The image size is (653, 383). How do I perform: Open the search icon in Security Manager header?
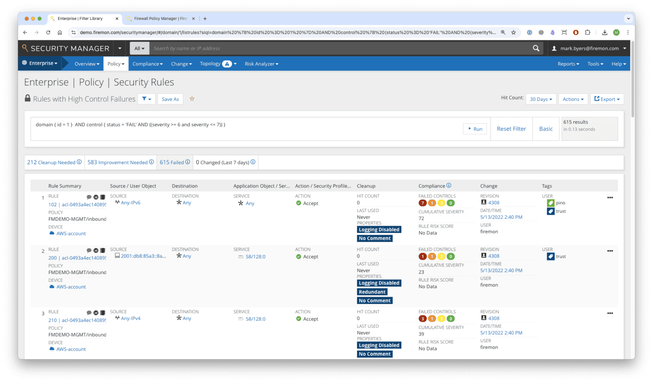point(535,48)
